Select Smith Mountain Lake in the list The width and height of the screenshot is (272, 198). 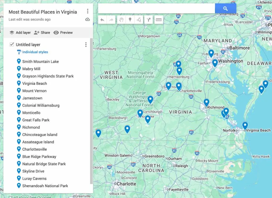point(40,62)
